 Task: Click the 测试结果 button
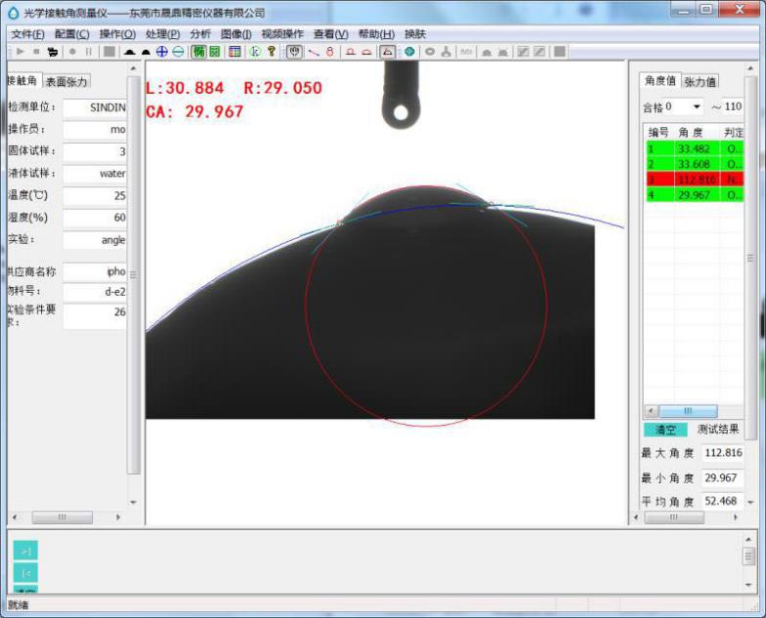point(718,430)
